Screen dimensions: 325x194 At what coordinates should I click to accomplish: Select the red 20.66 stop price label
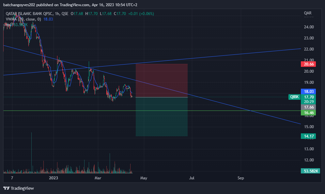tap(308, 64)
